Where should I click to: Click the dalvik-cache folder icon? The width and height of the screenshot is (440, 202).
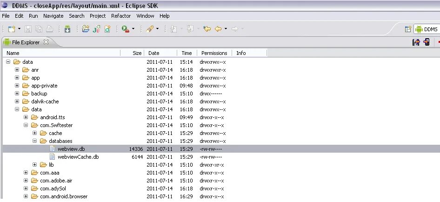26,101
